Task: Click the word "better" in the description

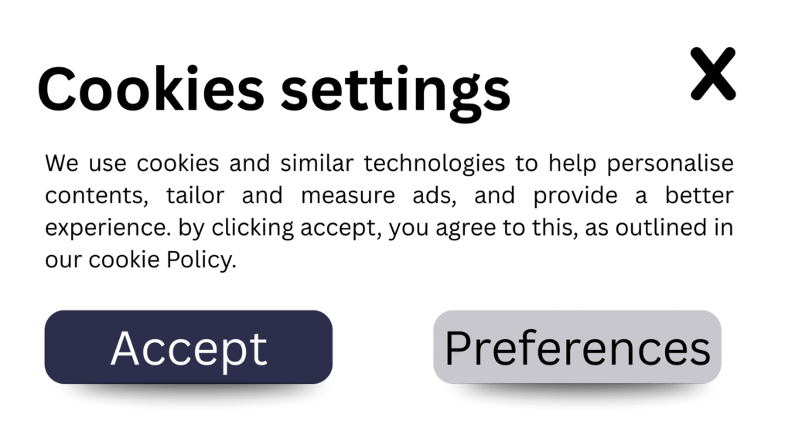Action: 698,196
